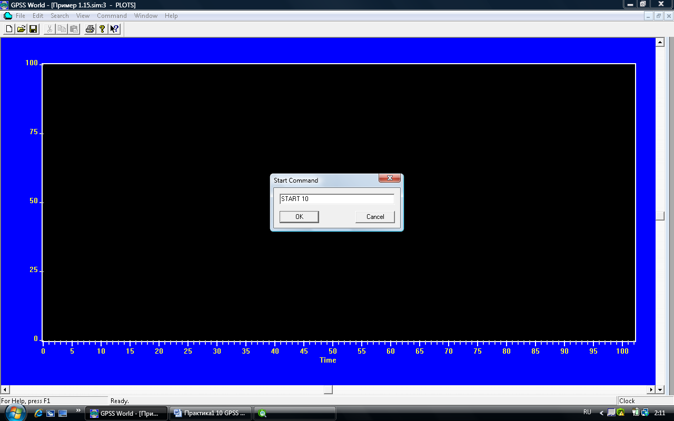This screenshot has width=674, height=421.
Task: Open the Search menu
Action: (x=60, y=16)
